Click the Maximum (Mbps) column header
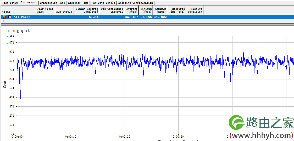Screen dimensions: 294x141 160,10
